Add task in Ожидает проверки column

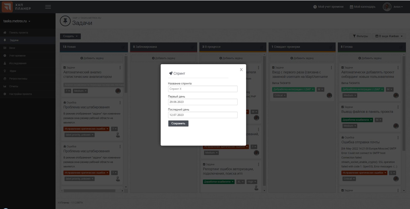click(302, 58)
